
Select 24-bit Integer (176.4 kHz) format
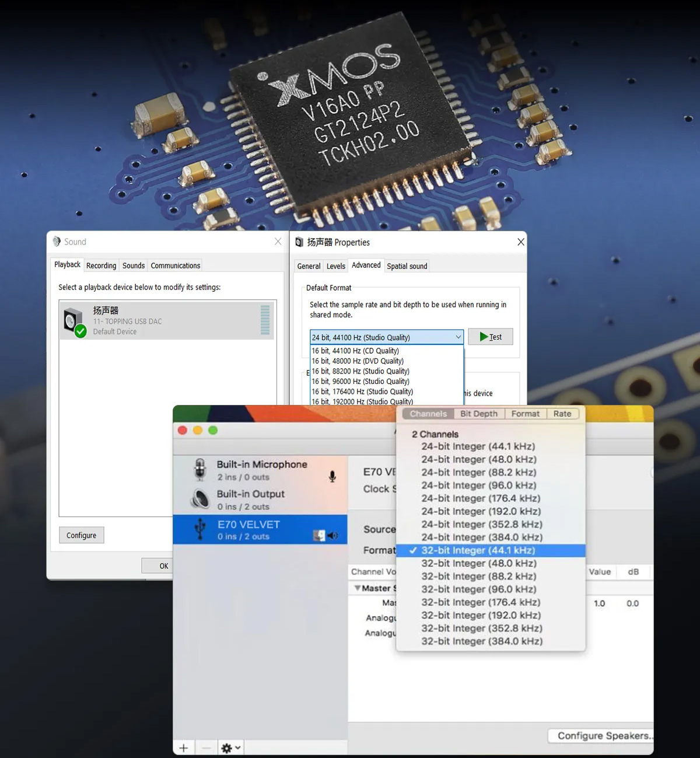[x=491, y=498]
